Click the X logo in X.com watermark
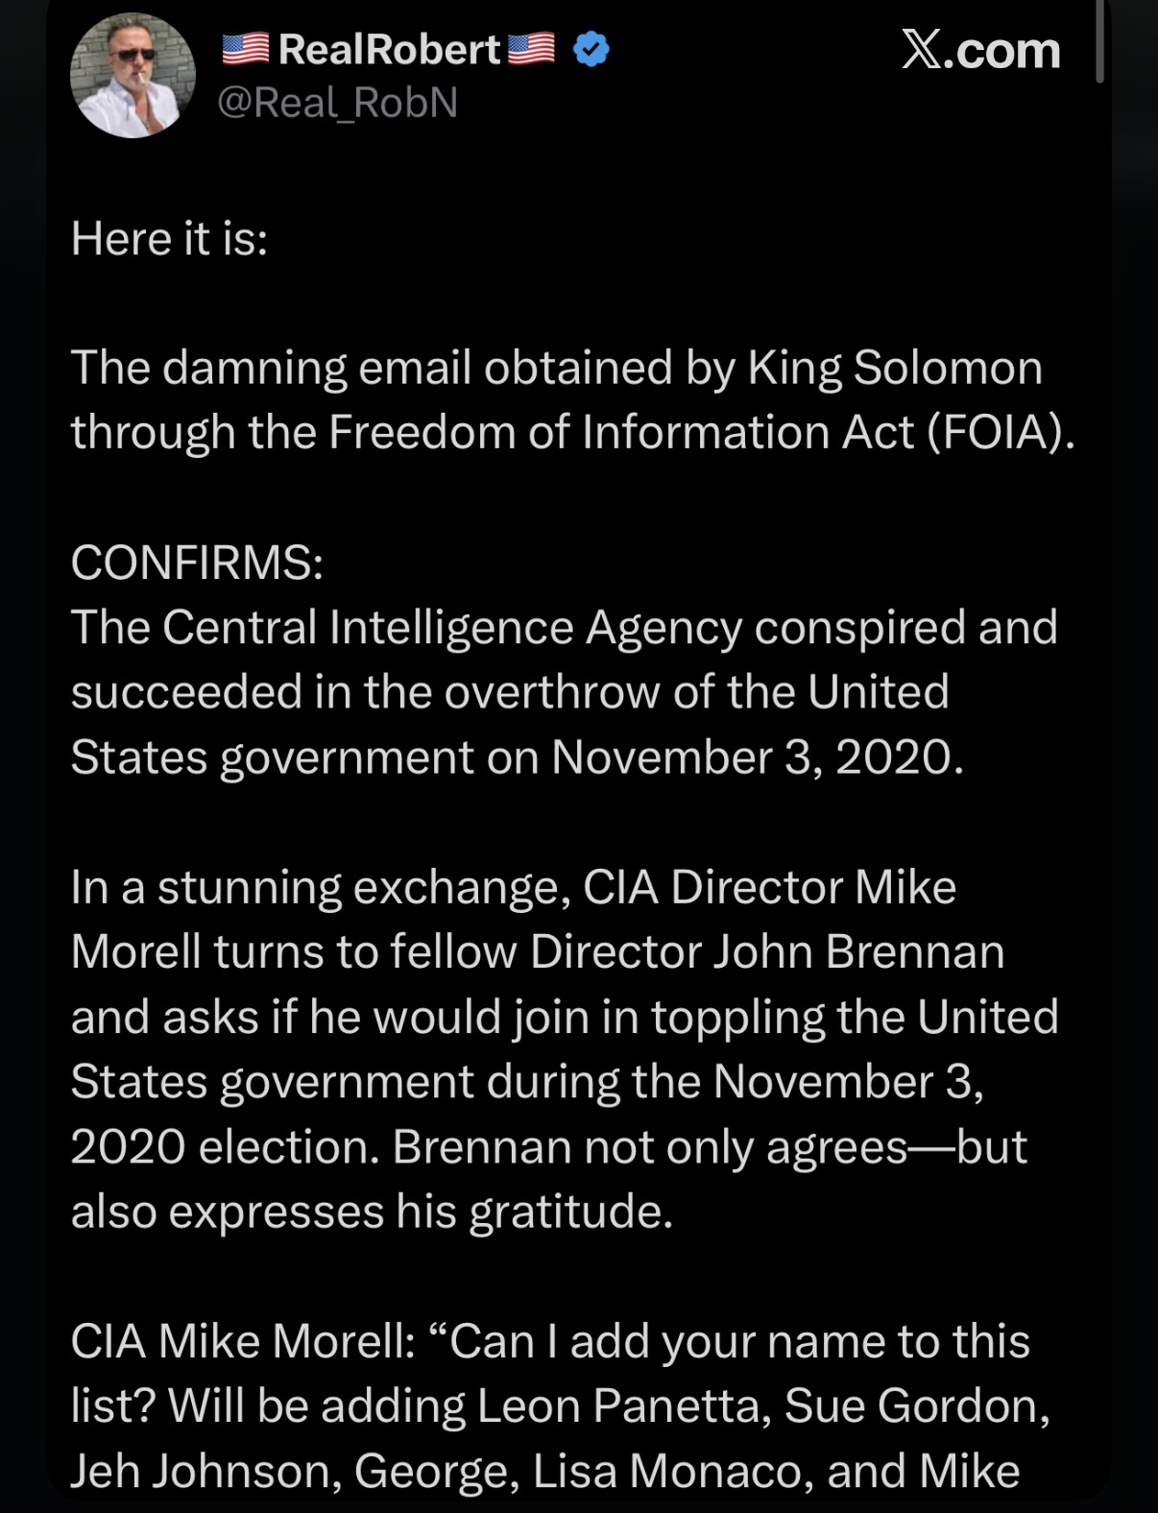 click(921, 50)
